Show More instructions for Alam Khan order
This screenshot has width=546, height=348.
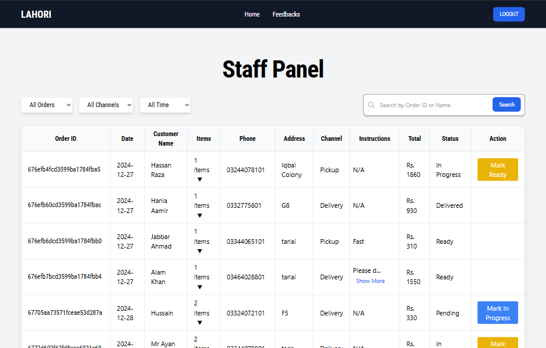(x=370, y=281)
